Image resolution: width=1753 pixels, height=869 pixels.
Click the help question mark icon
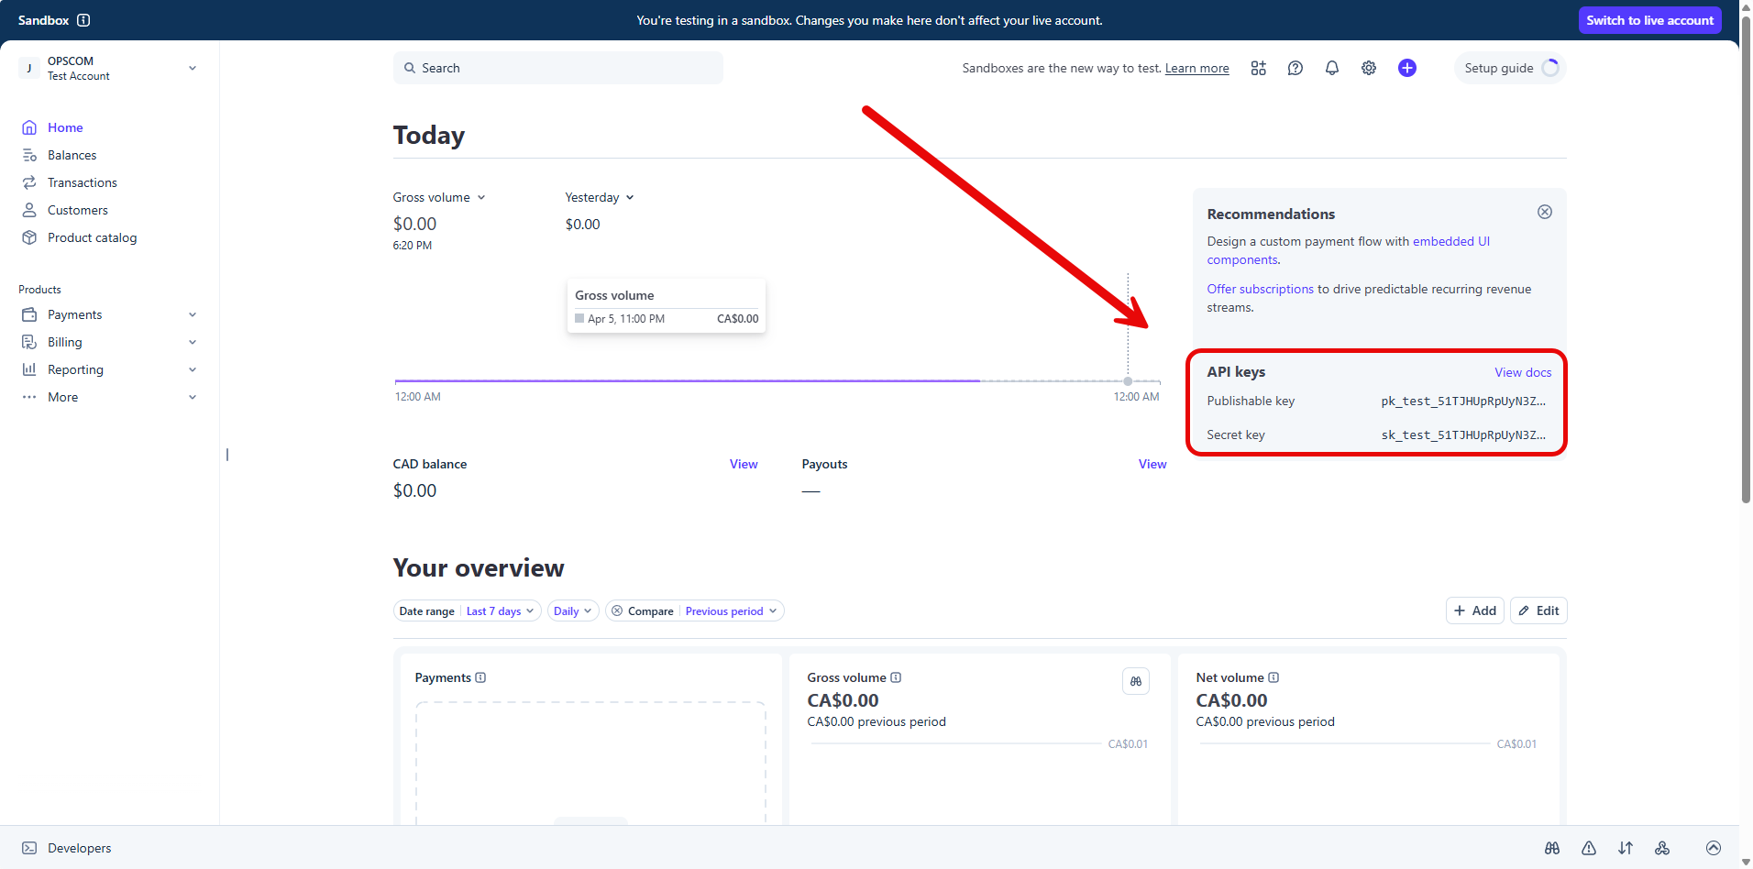1295,68
